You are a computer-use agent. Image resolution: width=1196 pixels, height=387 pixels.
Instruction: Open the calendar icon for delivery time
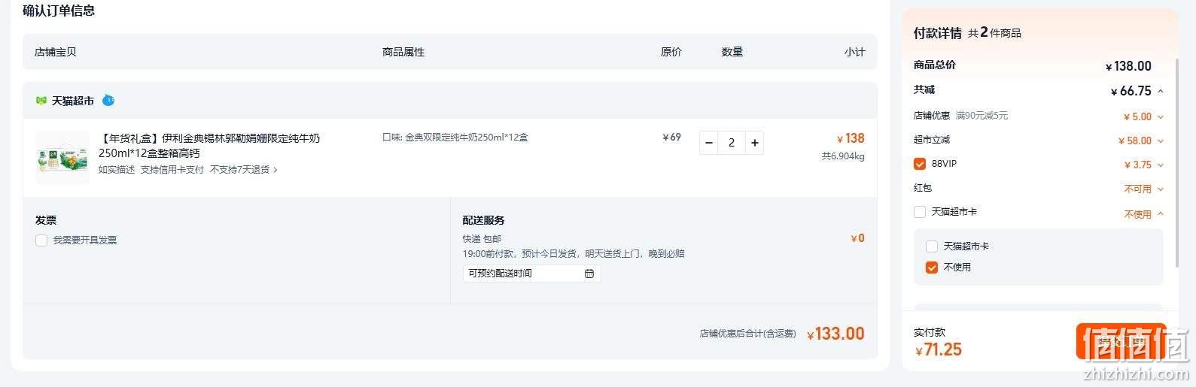tap(589, 274)
